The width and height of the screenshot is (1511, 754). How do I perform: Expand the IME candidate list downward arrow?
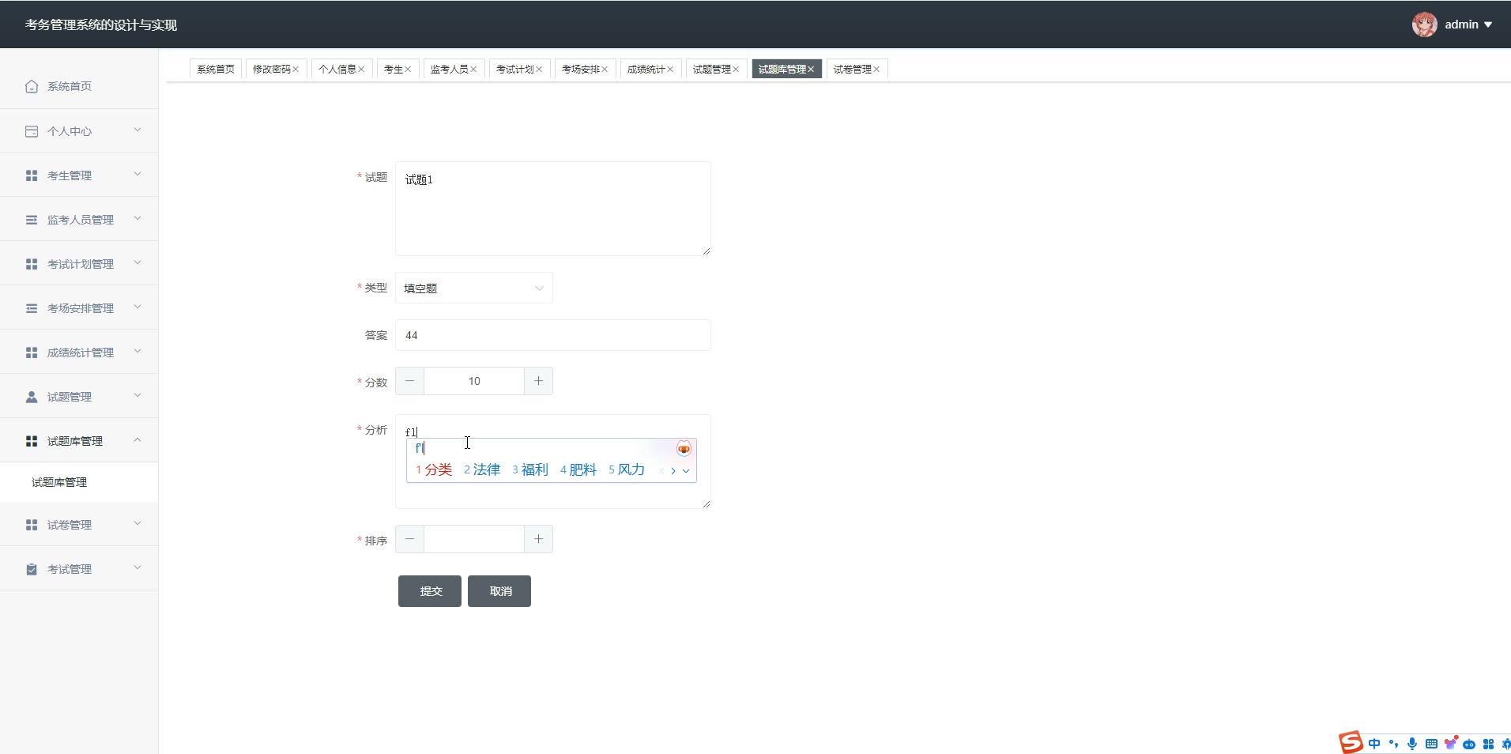[x=686, y=470]
